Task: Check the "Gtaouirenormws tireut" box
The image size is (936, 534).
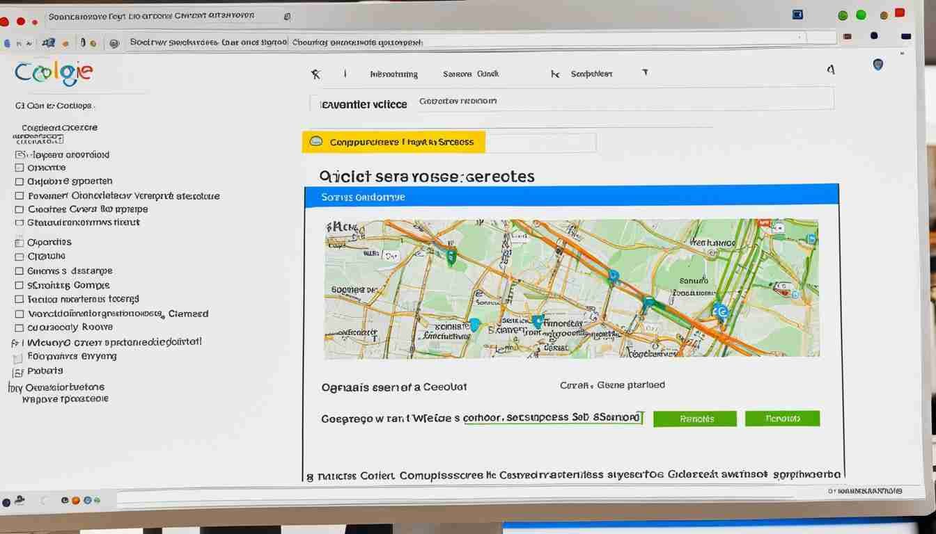Action: pos(19,223)
